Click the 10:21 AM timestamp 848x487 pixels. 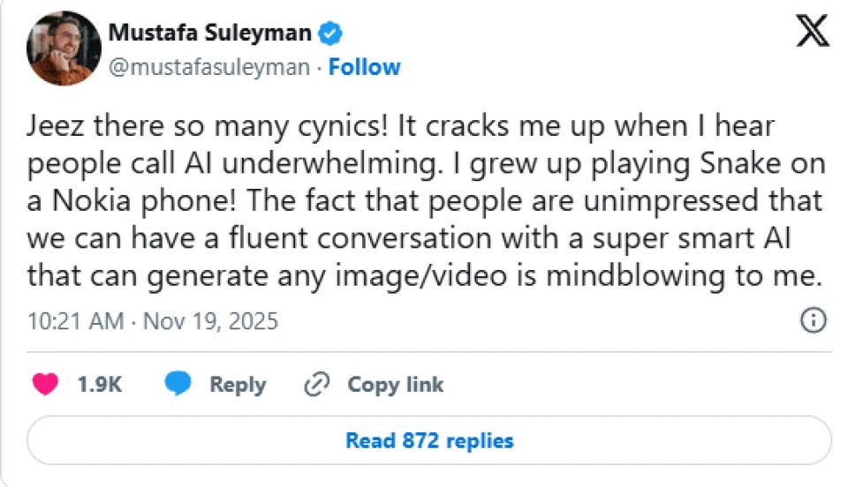click(x=75, y=320)
